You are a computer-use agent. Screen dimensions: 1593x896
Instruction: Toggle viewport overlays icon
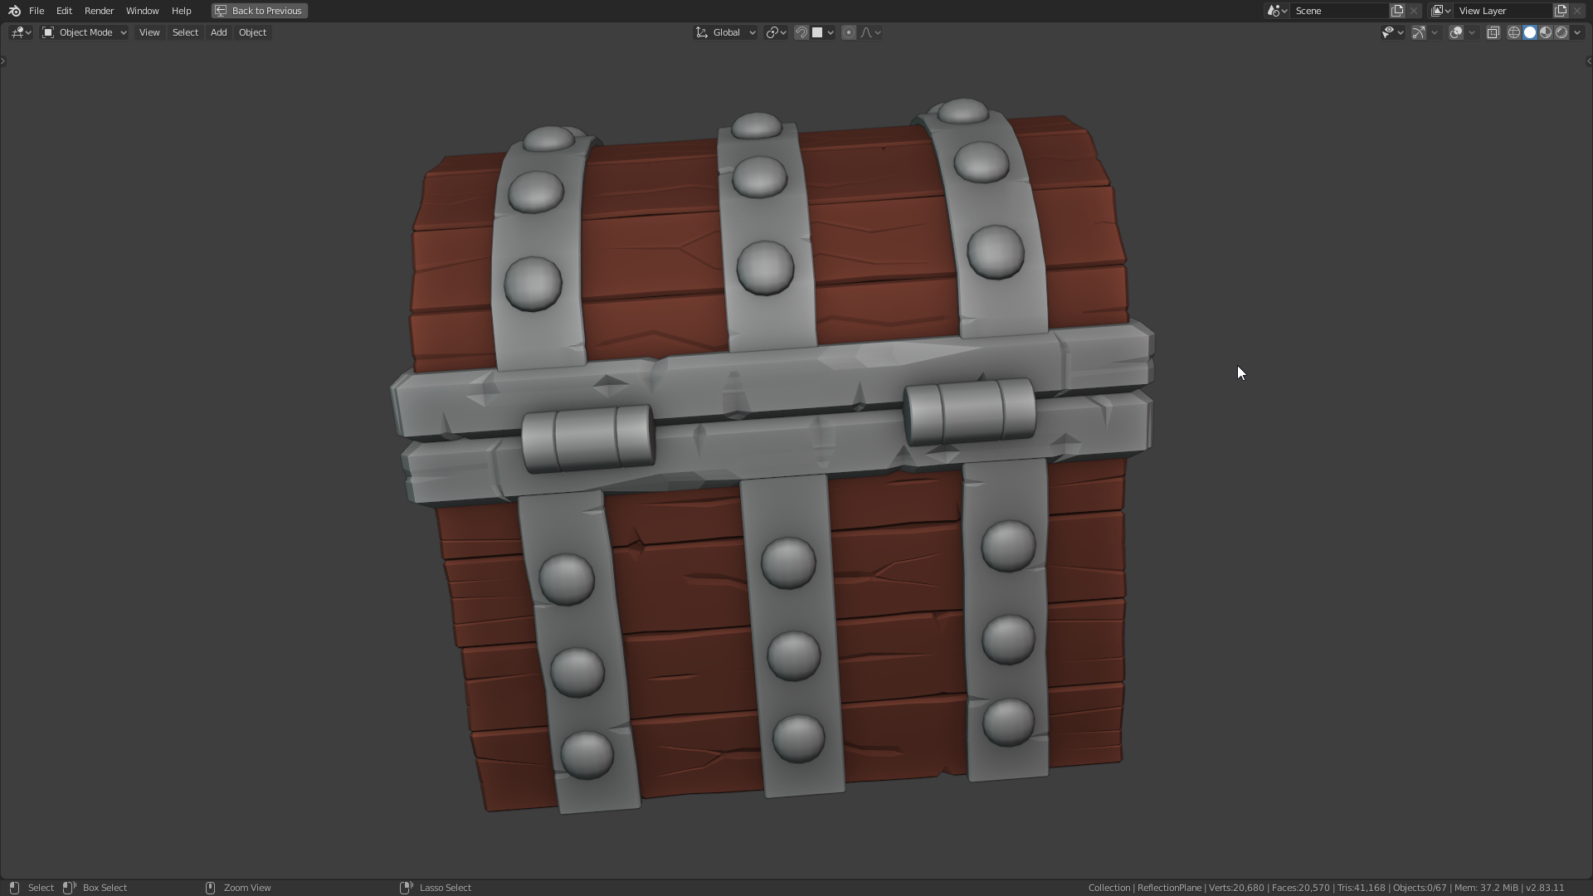(x=1456, y=32)
